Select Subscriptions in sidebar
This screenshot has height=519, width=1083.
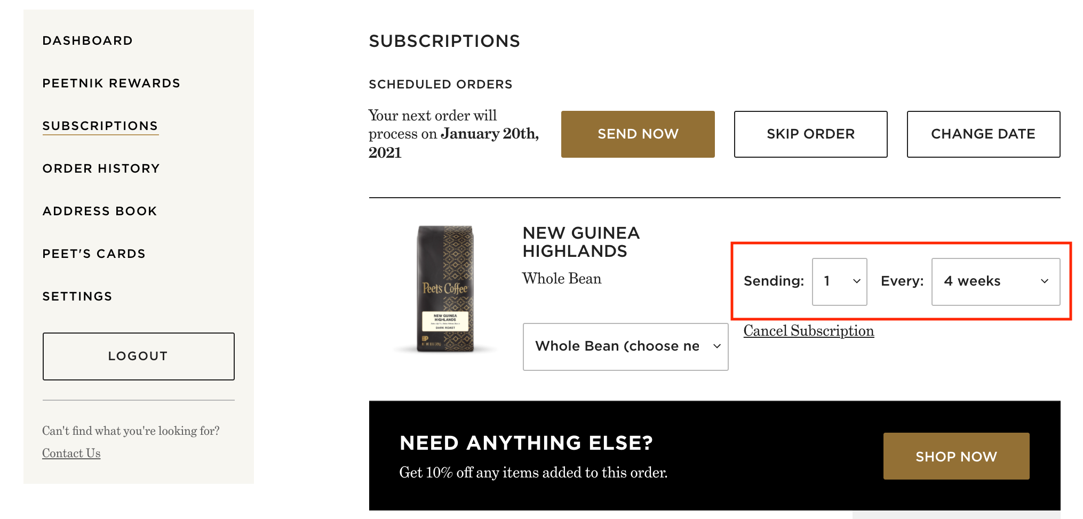tap(100, 126)
